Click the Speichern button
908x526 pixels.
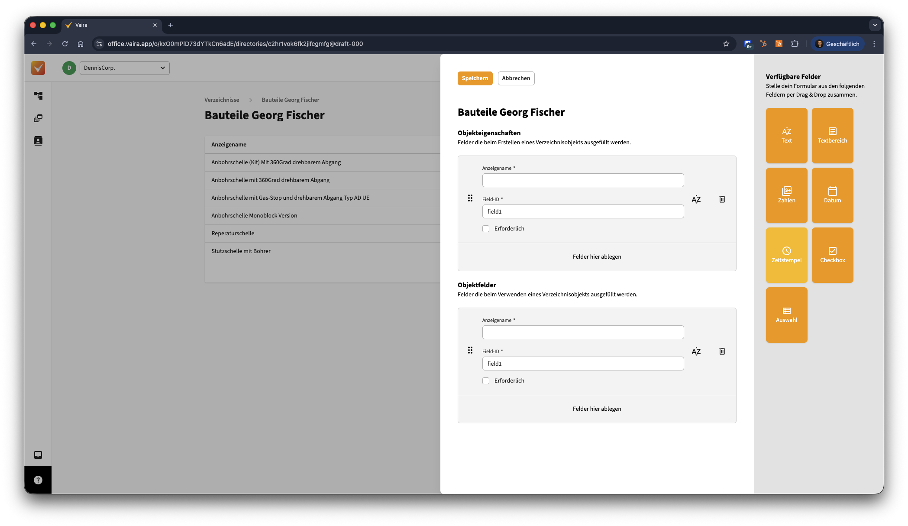475,78
